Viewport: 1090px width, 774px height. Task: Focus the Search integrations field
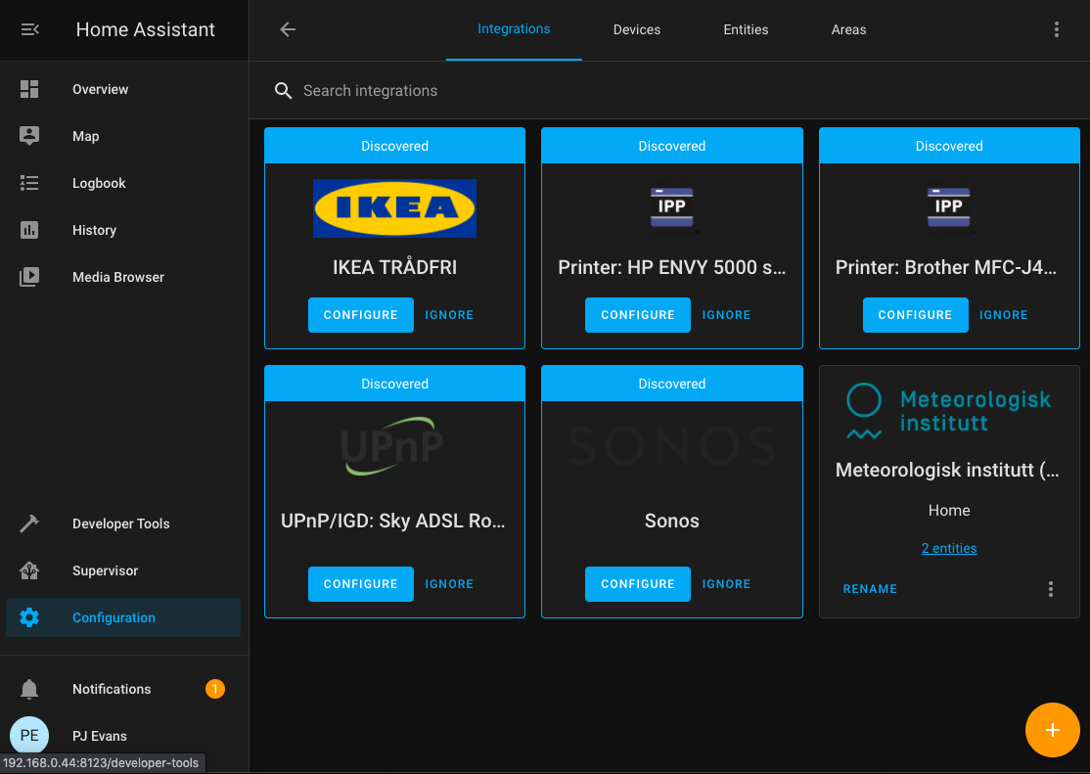coord(669,90)
